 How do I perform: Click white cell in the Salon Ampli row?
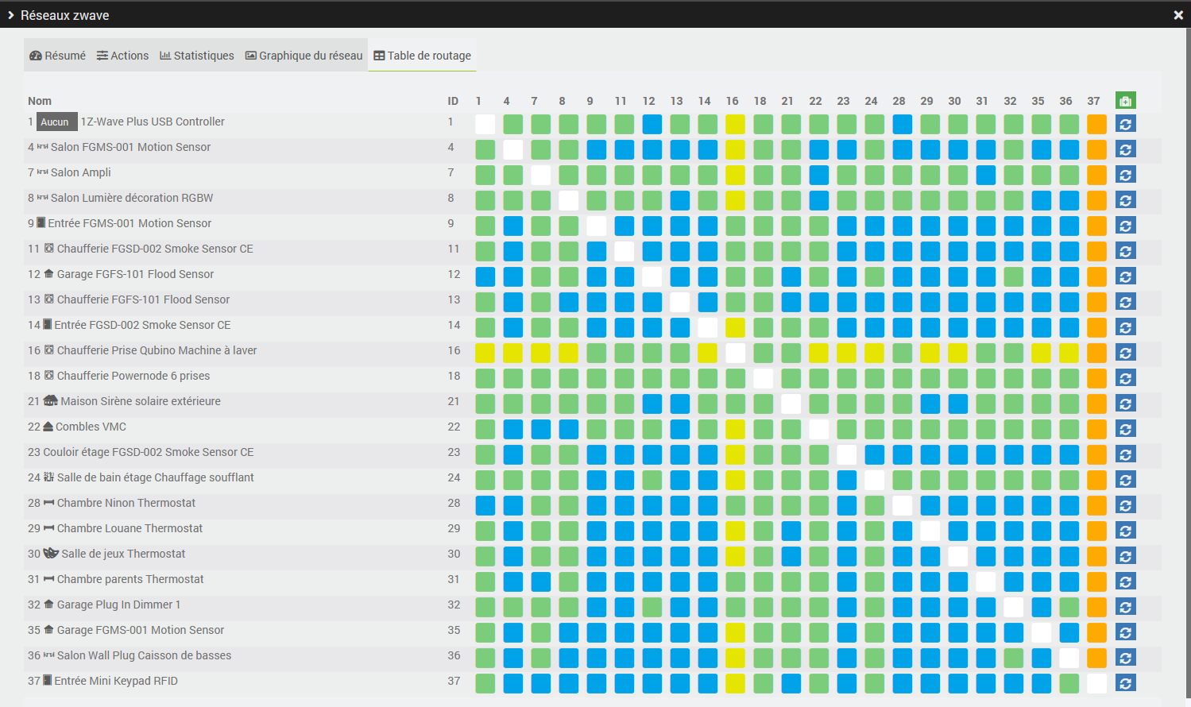click(541, 175)
